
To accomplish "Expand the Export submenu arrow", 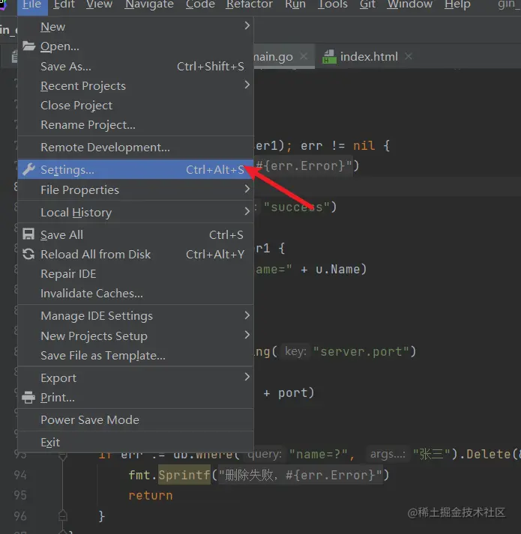I will 247,377.
